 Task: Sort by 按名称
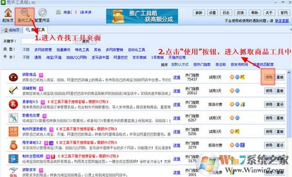220,64
